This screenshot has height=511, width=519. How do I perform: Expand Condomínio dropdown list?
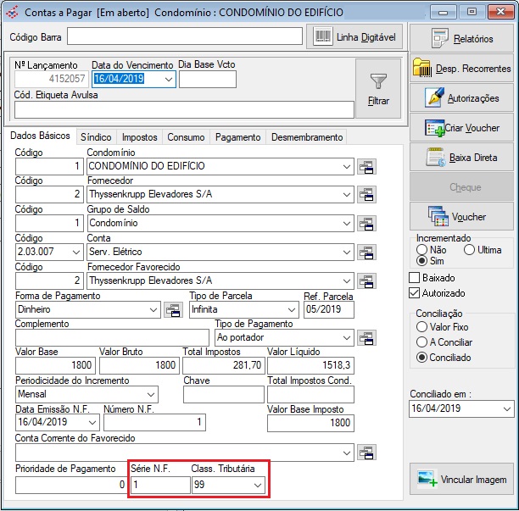(x=347, y=166)
